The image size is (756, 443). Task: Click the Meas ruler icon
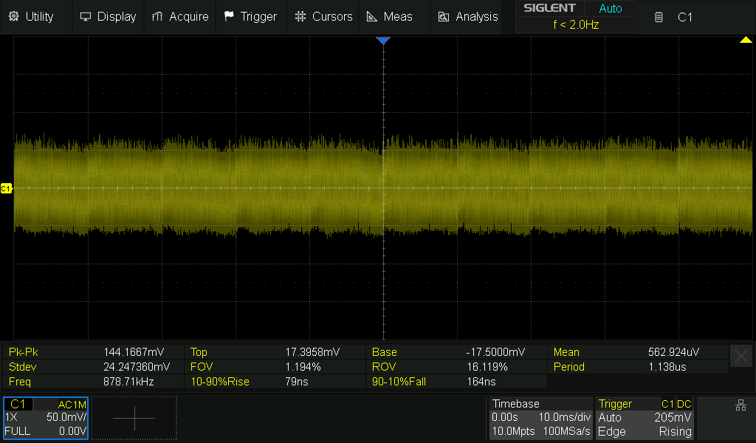372,16
